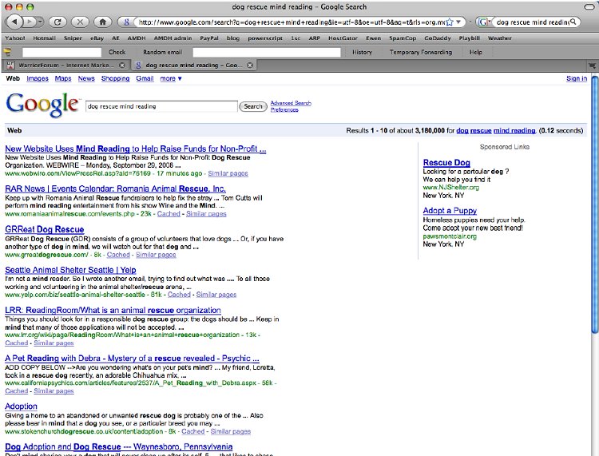Open Cached link for yelp.com result
599x456 pixels.
pyautogui.click(x=179, y=295)
